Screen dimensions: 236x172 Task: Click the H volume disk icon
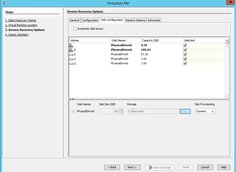[x=71, y=59]
